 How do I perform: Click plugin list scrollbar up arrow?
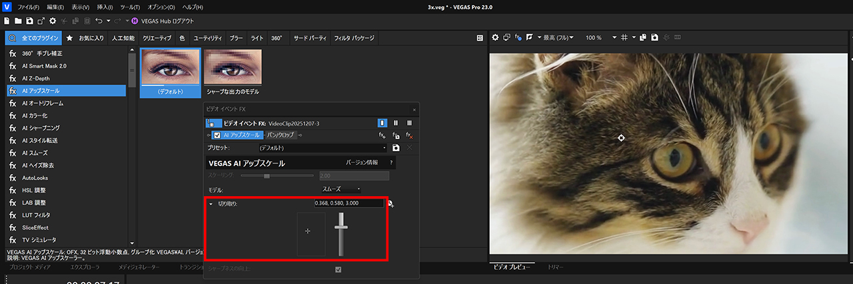(132, 51)
